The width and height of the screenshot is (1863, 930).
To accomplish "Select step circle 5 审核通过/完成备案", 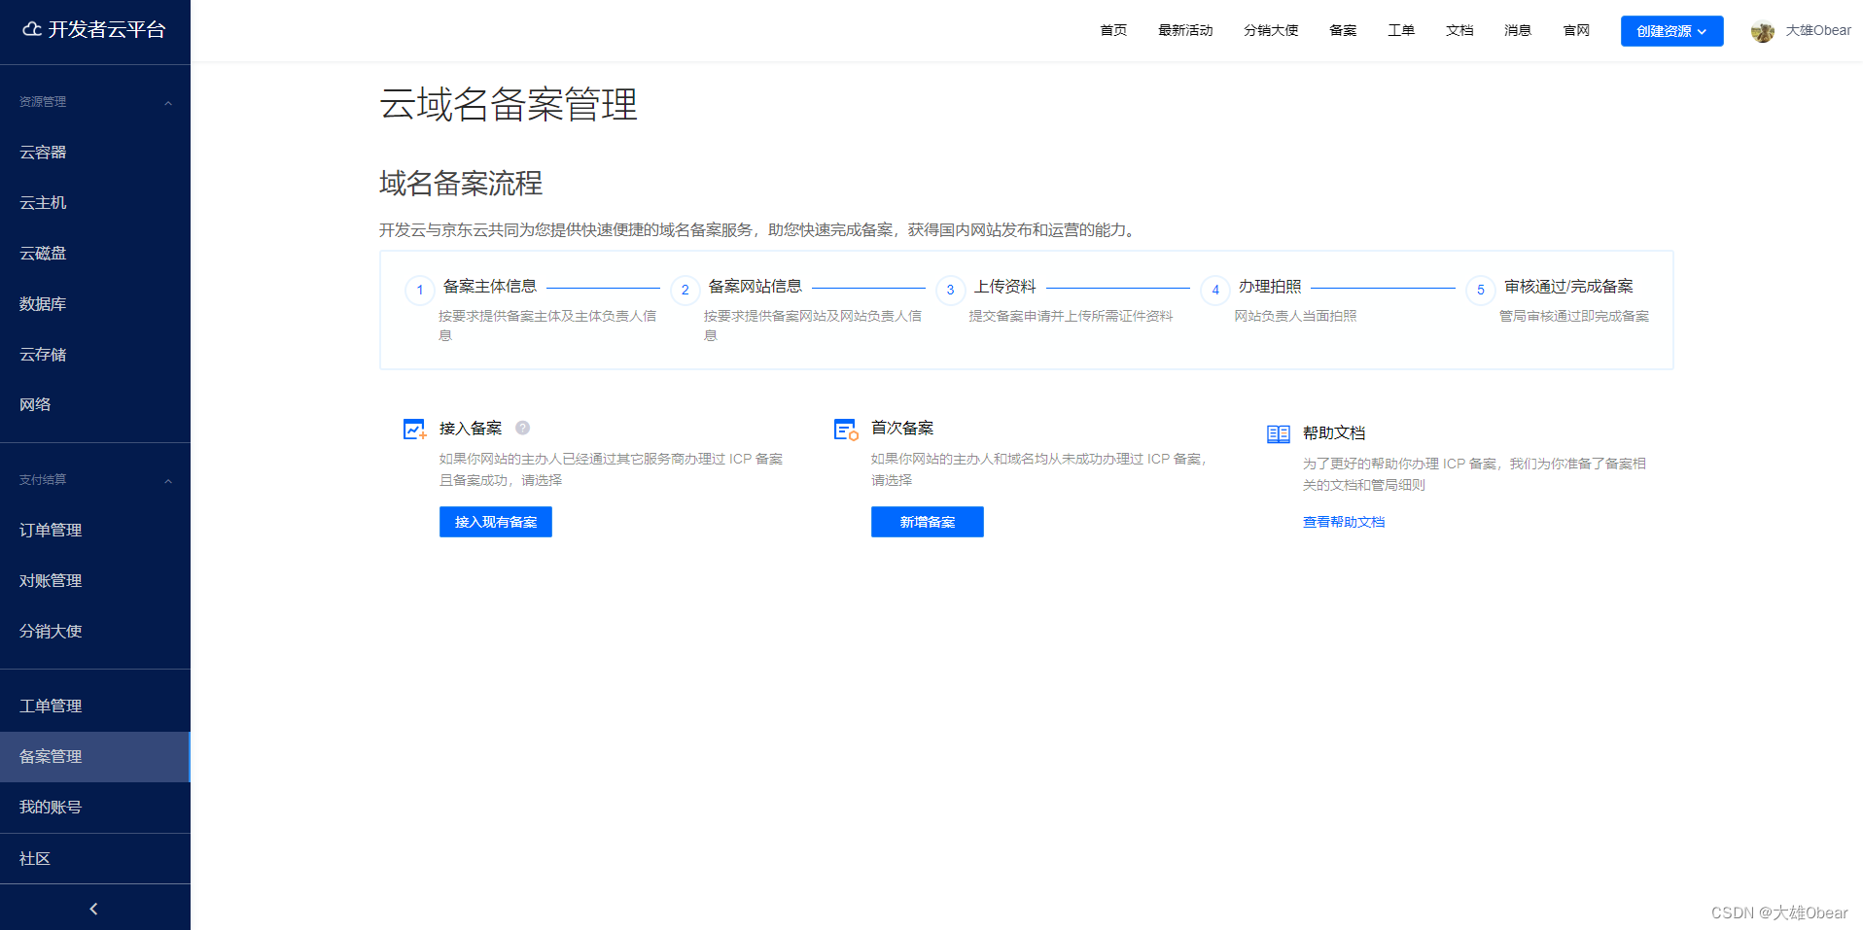I will pyautogui.click(x=1480, y=290).
